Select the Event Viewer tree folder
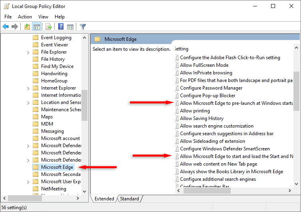Image resolution: width=301 pixels, height=212 pixels. (55, 45)
